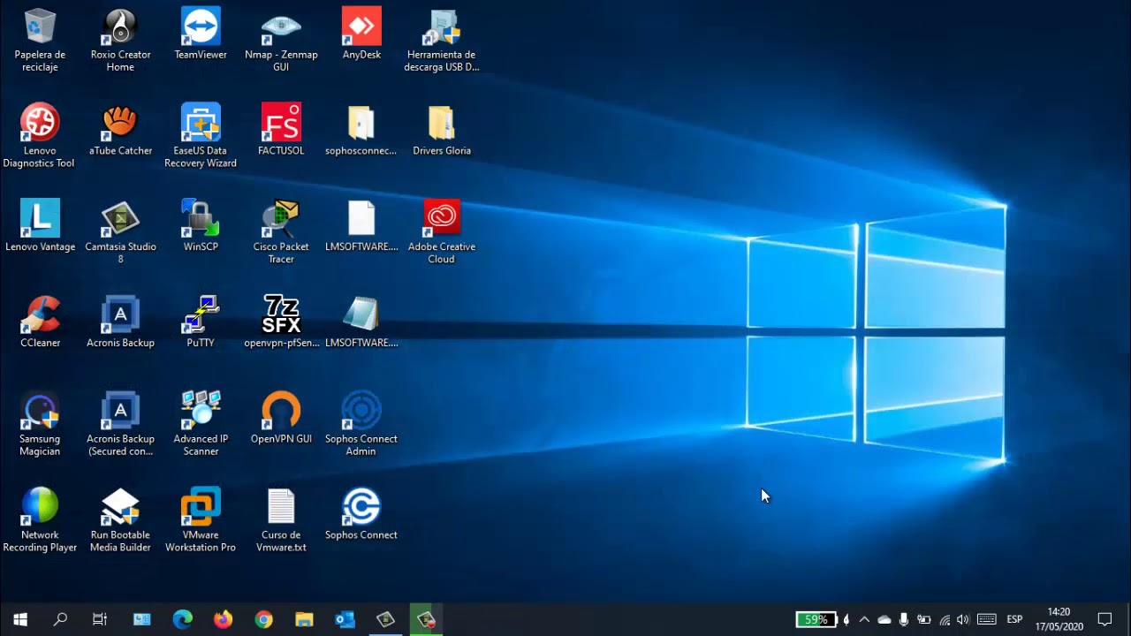1131x636 pixels.
Task: Open Task View from the taskbar
Action: click(x=100, y=619)
